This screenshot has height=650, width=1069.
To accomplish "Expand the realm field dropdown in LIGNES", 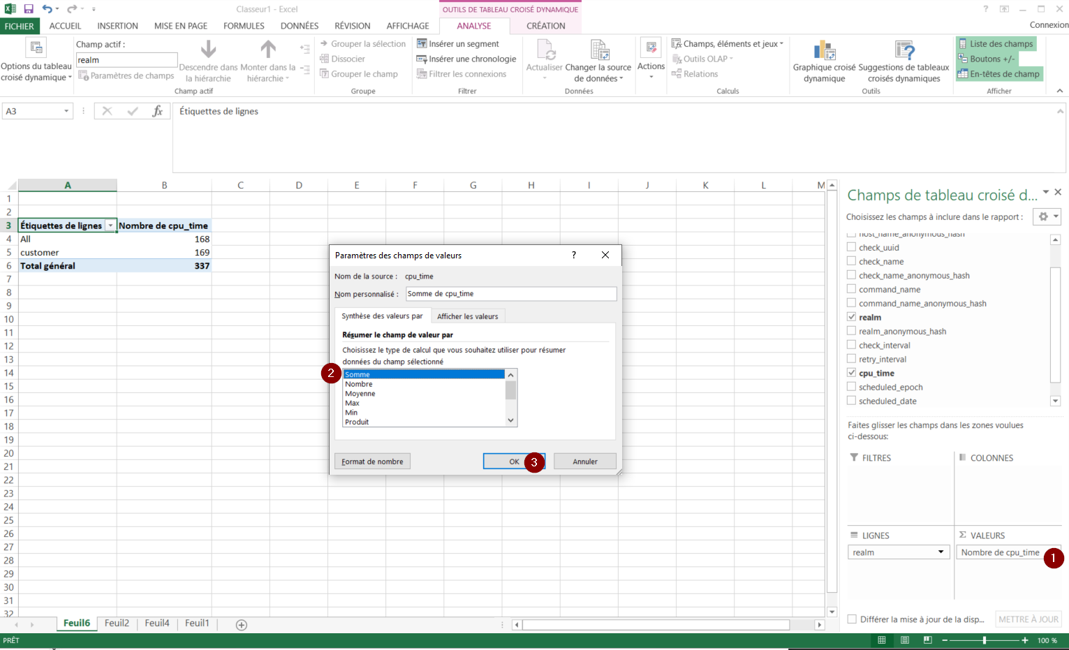I will click(x=941, y=552).
